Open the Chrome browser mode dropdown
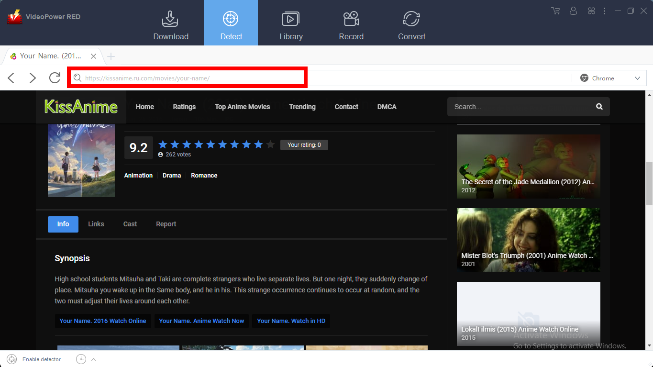 [610, 78]
